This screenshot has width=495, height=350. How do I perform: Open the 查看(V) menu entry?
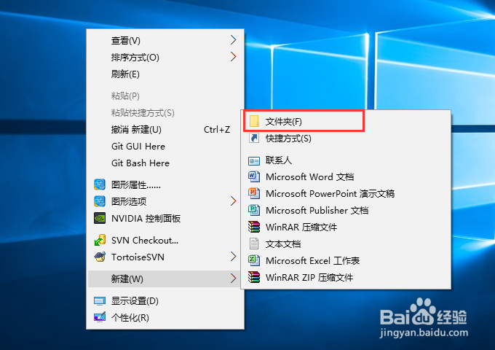[165, 41]
